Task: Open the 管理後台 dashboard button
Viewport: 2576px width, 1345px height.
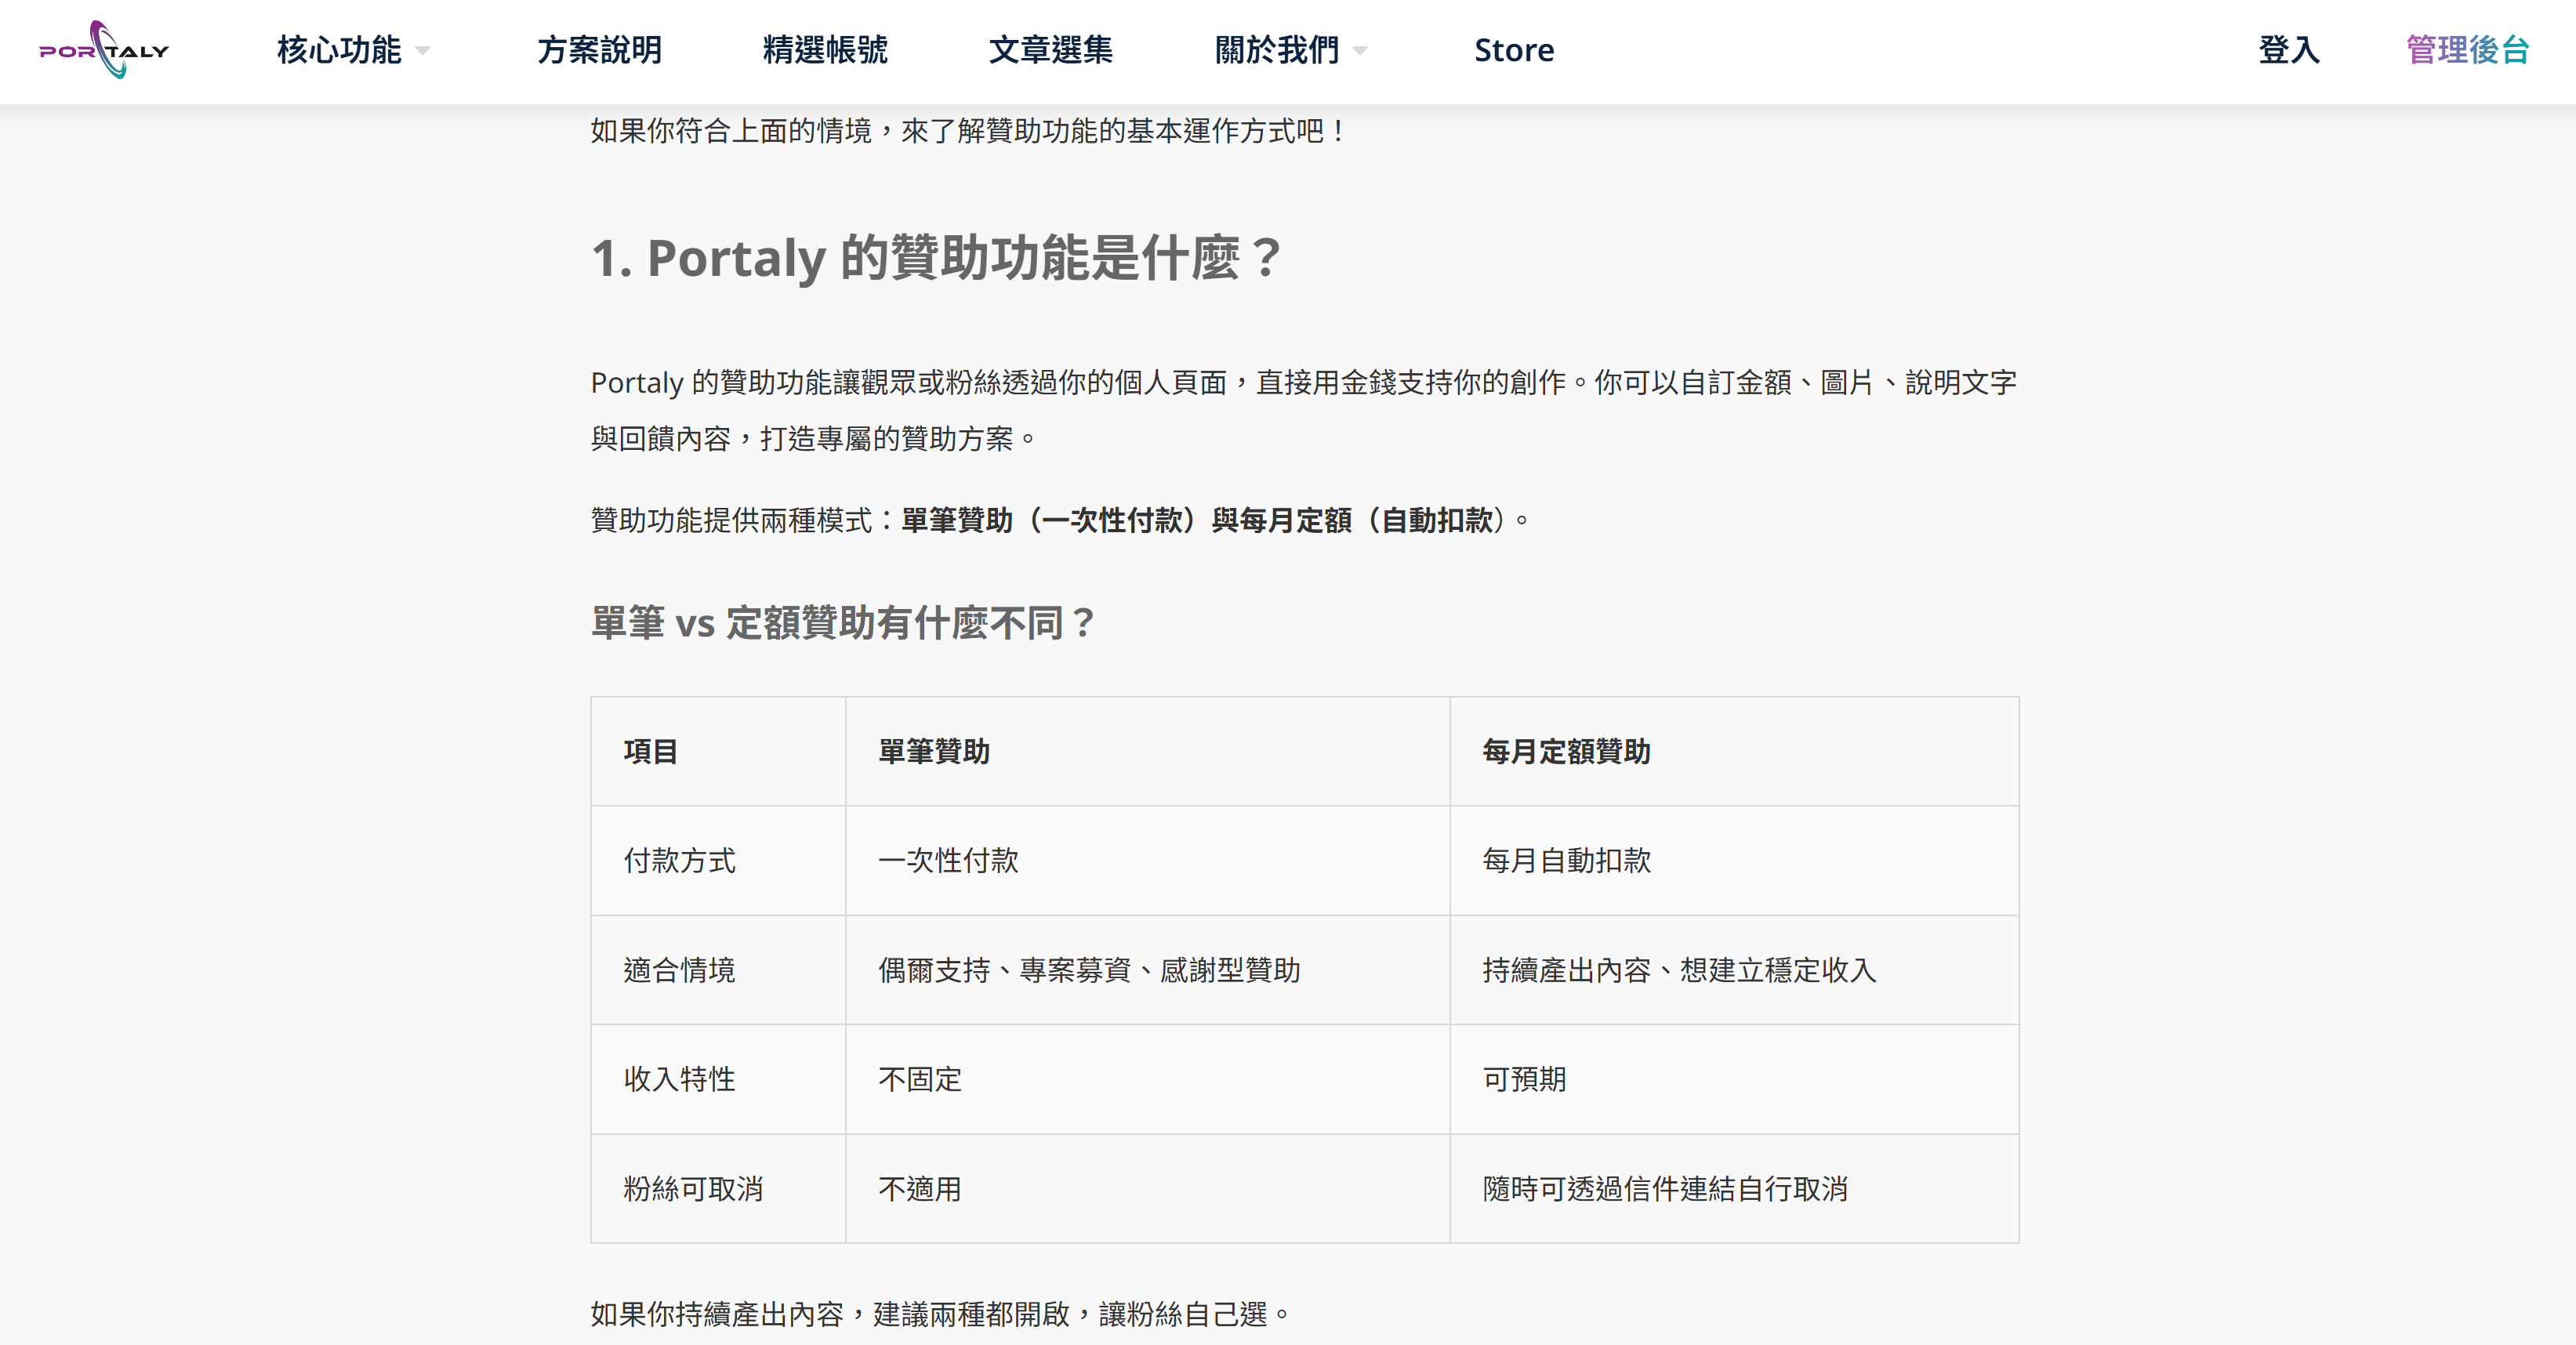Action: pyautogui.click(x=2467, y=50)
